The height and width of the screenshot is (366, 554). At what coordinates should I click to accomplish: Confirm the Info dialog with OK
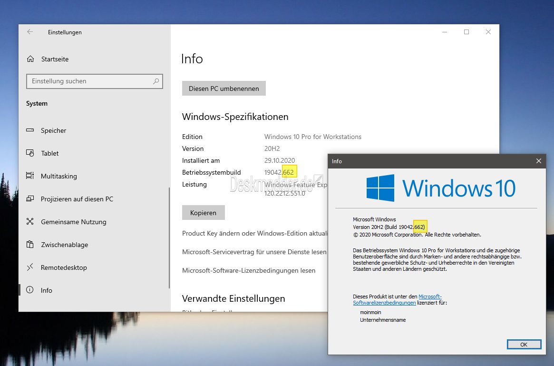(x=524, y=345)
